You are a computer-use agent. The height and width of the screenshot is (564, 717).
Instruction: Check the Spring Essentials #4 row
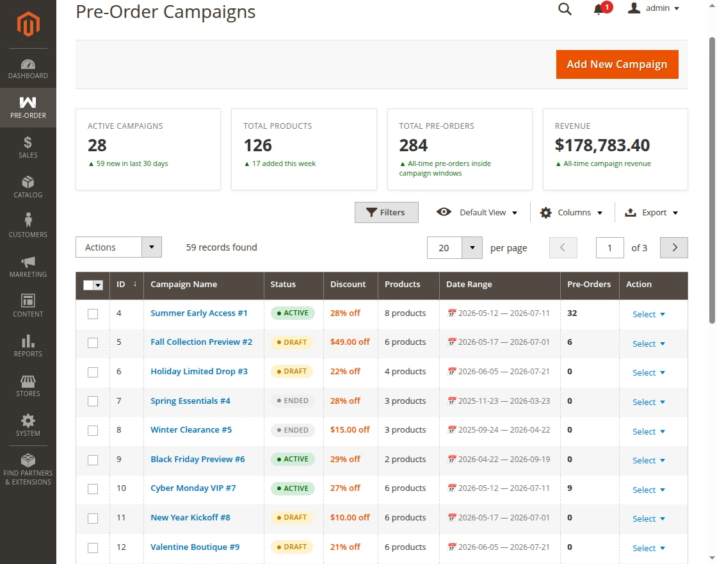93,401
